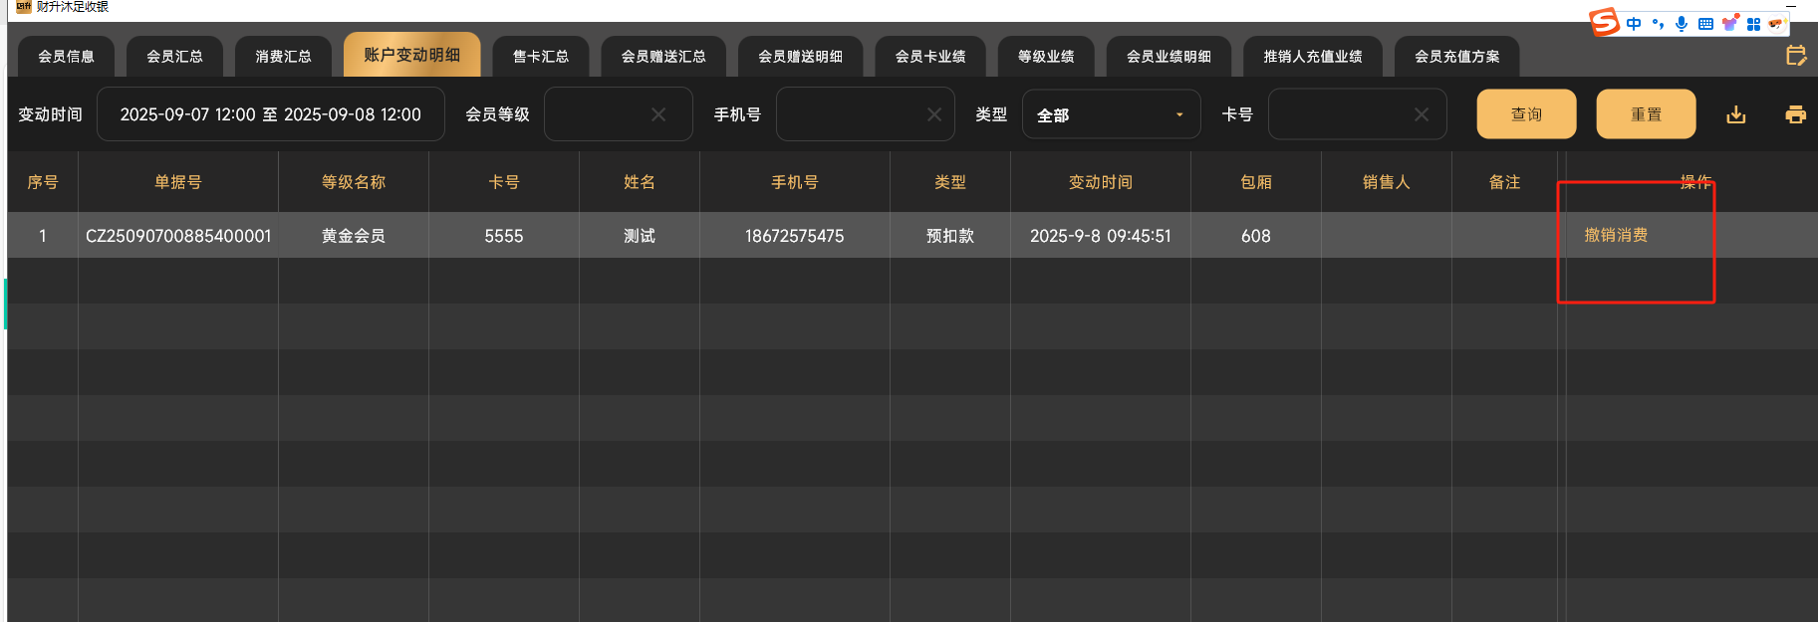1818x622 pixels.
Task: Open the 会员赠送明细 tab
Action: [x=800, y=56]
